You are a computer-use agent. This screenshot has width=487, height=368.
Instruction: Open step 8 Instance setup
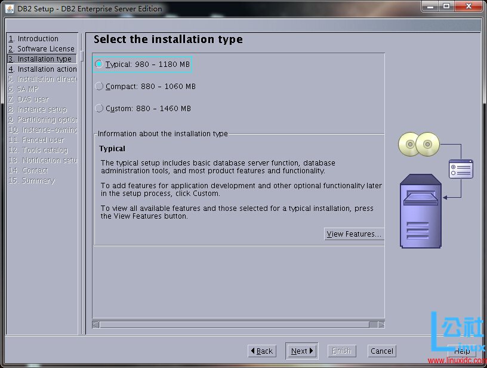point(38,109)
